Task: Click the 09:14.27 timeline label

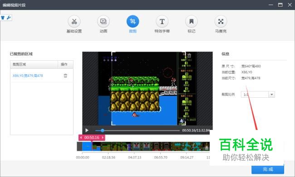Action: click(x=187, y=157)
